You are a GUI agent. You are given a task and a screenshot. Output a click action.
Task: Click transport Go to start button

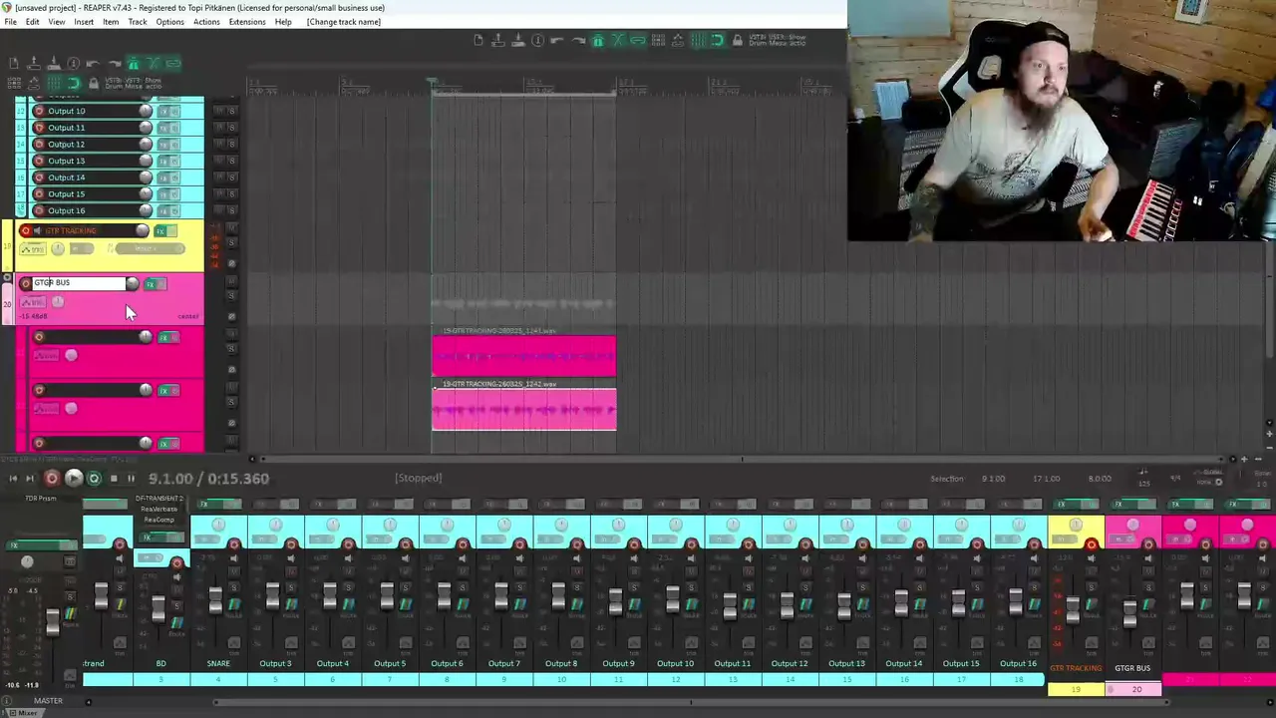(x=13, y=479)
